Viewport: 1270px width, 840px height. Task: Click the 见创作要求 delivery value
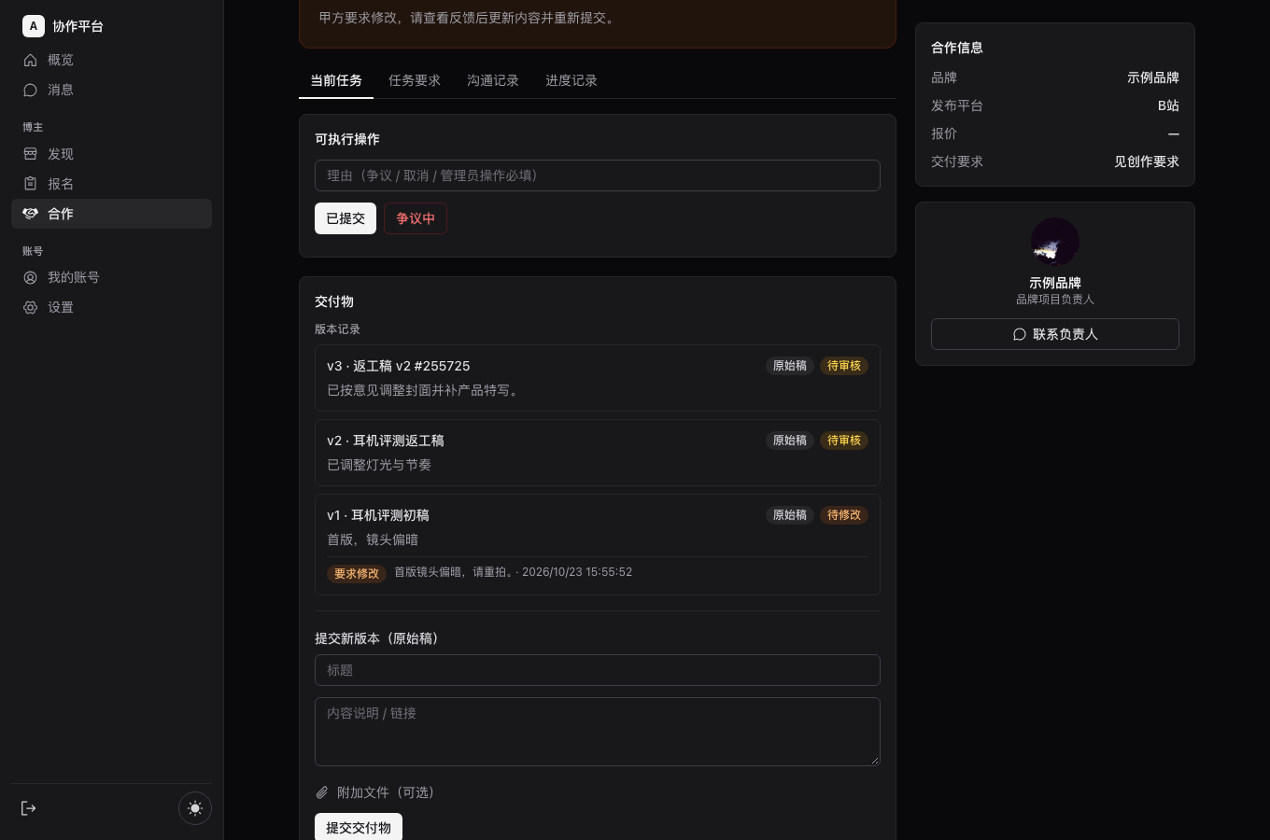[x=1147, y=161]
